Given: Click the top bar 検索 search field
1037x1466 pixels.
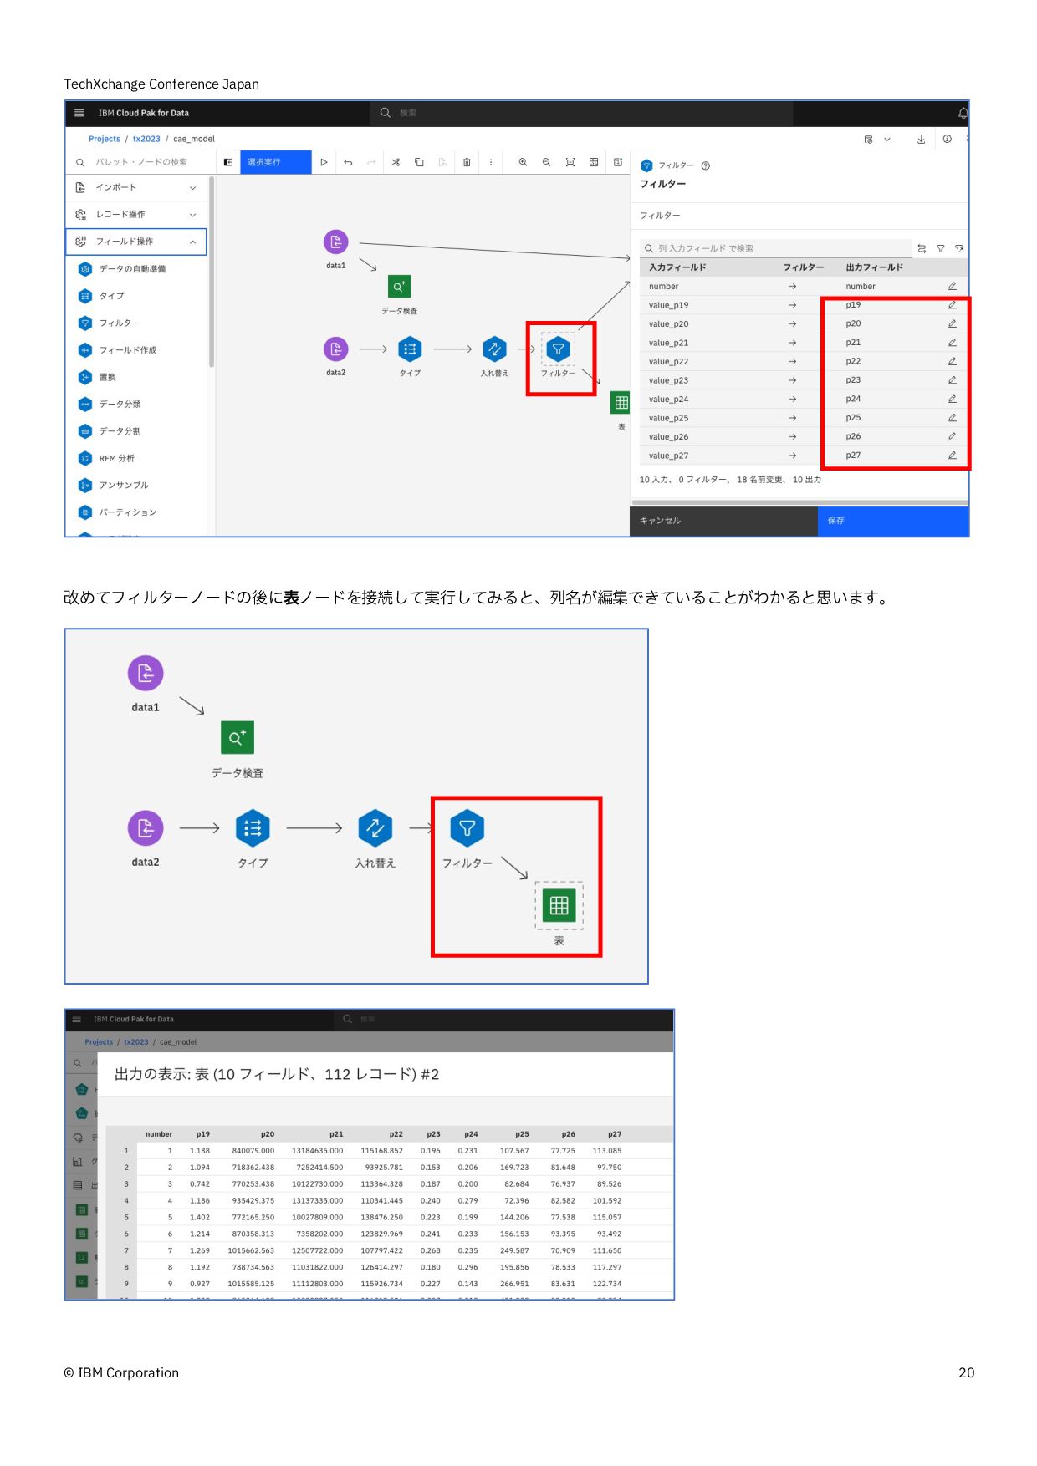Looking at the screenshot, I should 581,113.
